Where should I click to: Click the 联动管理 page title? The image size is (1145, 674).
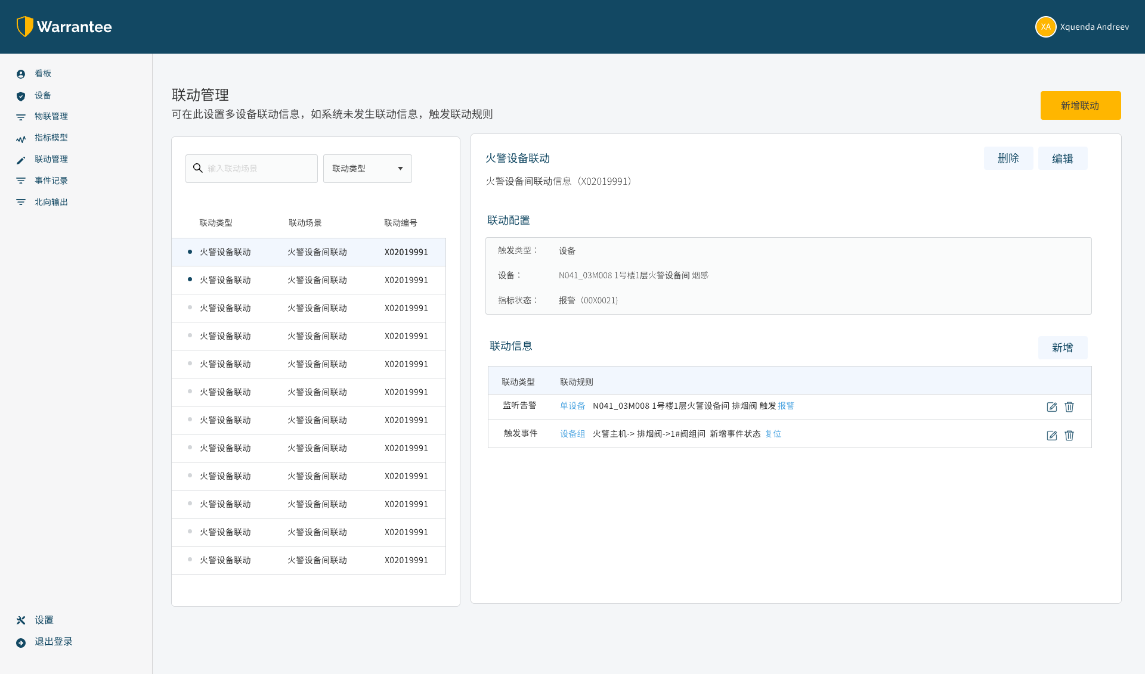[200, 95]
